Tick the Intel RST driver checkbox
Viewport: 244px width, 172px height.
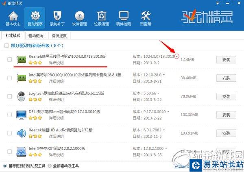(x=10, y=152)
